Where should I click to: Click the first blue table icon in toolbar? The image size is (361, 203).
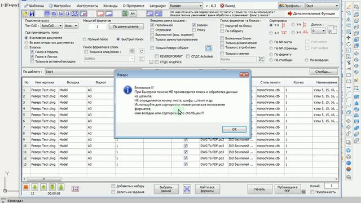tap(47, 14)
